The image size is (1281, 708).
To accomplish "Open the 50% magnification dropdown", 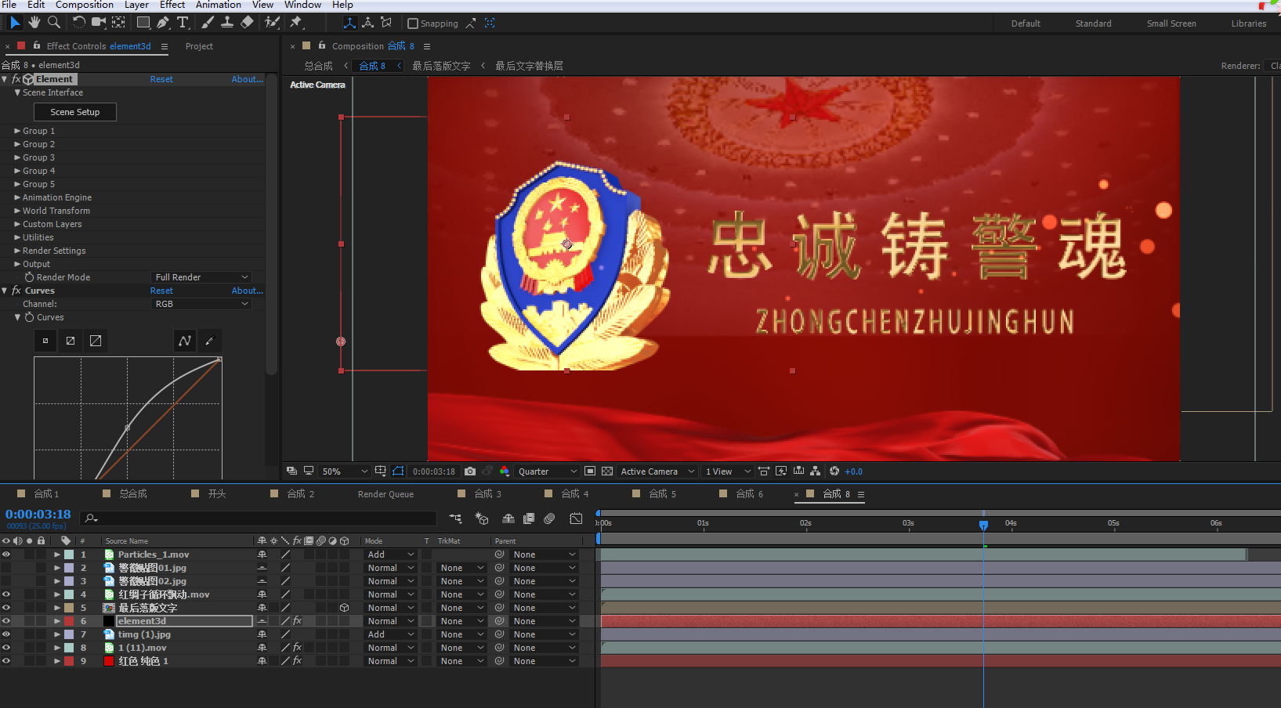I will point(344,471).
